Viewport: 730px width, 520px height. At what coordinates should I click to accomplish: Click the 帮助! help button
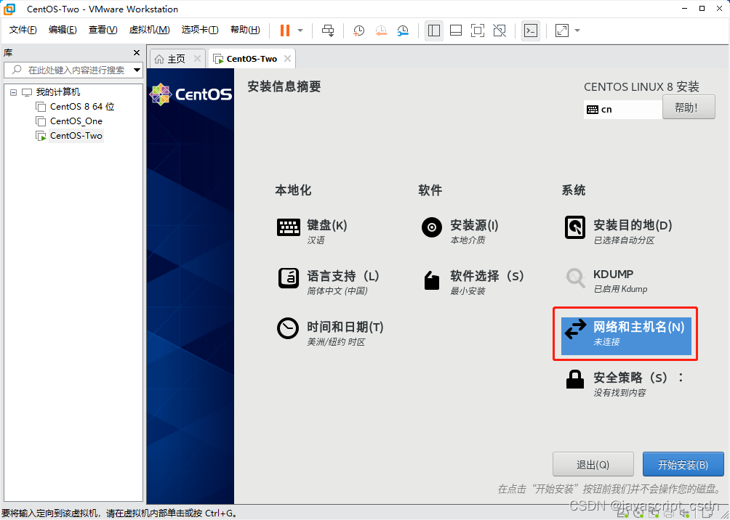[x=689, y=108]
